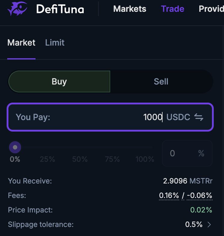The width and height of the screenshot is (224, 236).
Task: Switch to the Sell toggle option
Action: coord(161,81)
